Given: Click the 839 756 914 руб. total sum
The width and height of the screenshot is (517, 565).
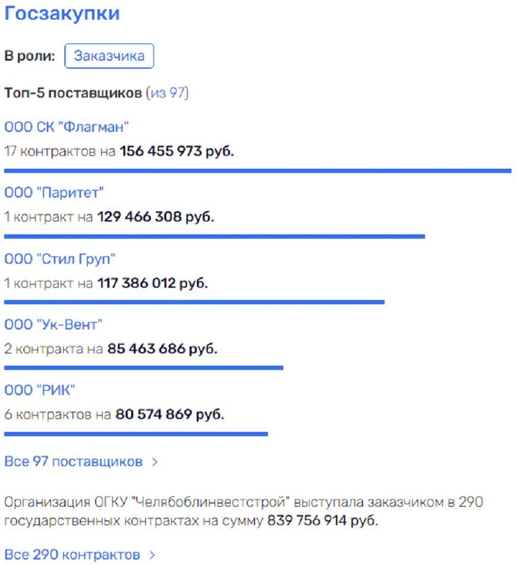Looking at the screenshot, I should 323,521.
